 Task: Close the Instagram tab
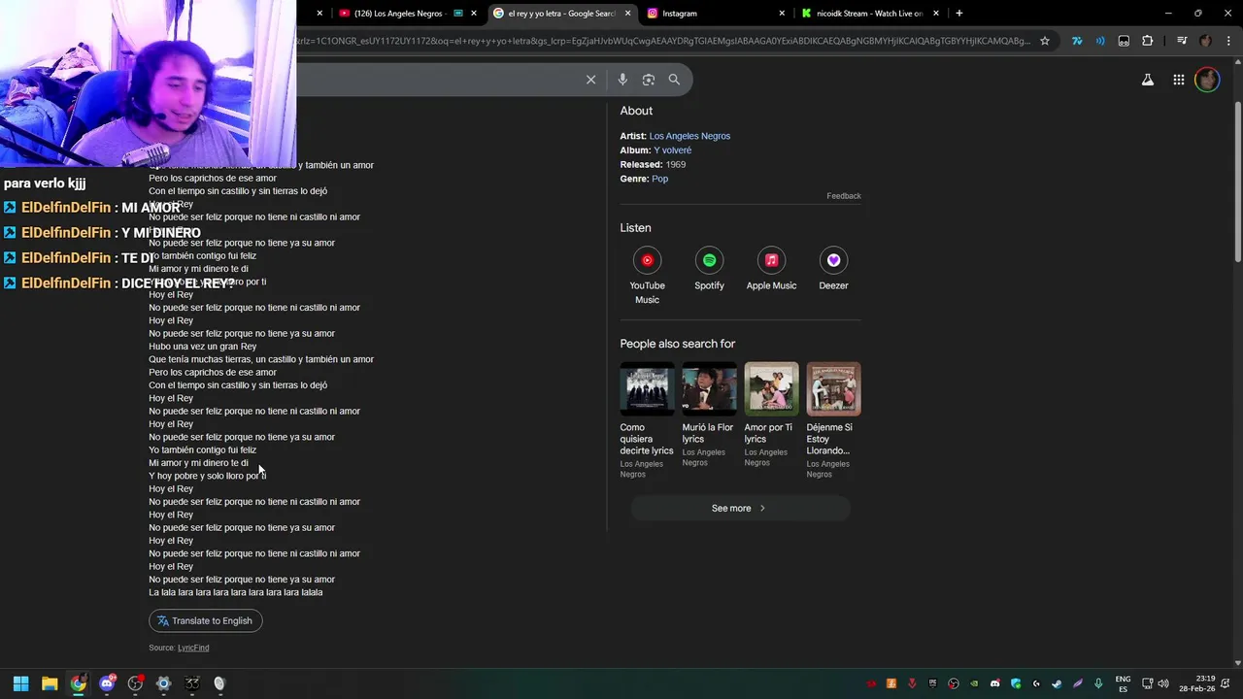(x=782, y=14)
